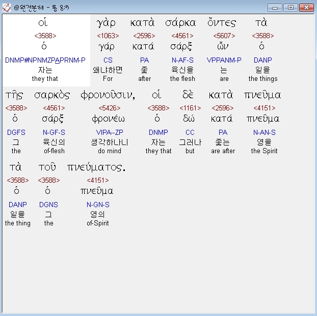Click Strong's number <5607>
This screenshot has height=316, width=317.
click(x=224, y=36)
